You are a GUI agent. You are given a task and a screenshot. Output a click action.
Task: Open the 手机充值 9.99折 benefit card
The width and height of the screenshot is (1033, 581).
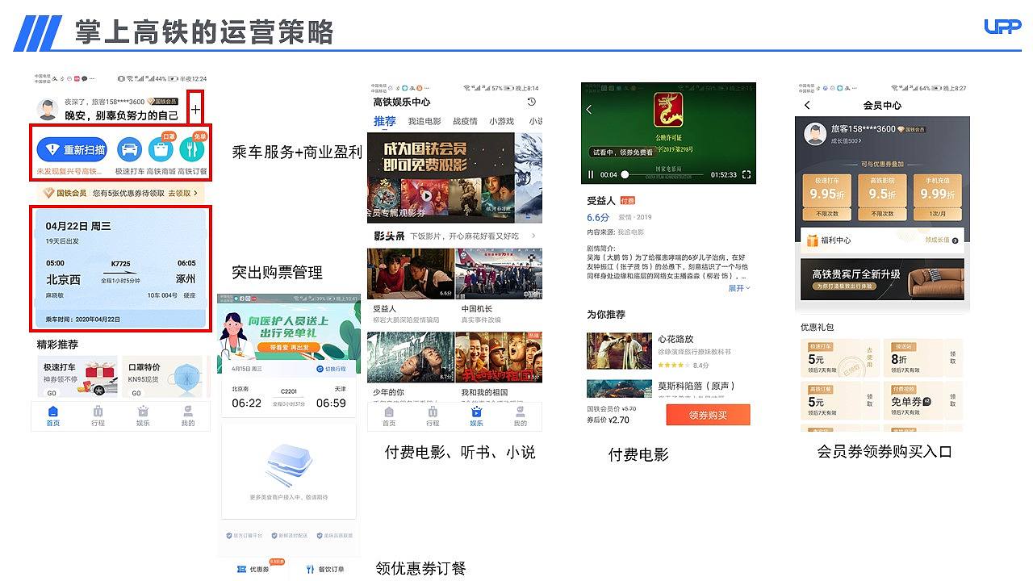(x=936, y=199)
